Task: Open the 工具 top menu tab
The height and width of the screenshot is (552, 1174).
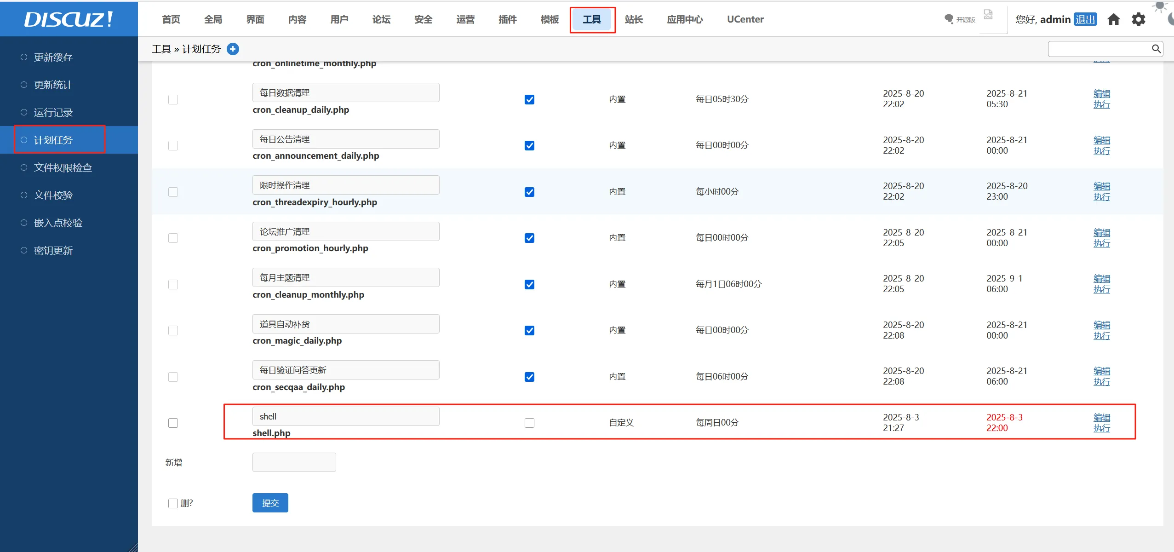Action: (592, 19)
